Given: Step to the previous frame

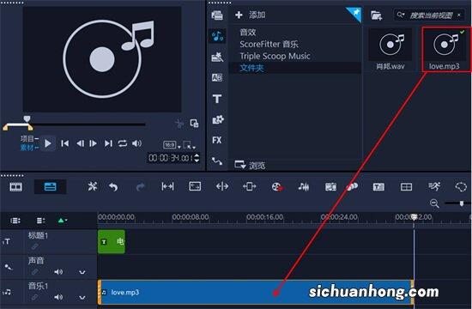Looking at the screenshot, I should [80, 143].
